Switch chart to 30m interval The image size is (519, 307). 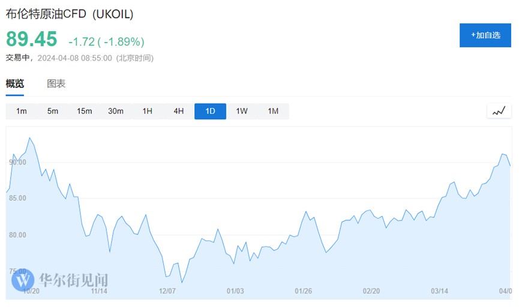116,111
